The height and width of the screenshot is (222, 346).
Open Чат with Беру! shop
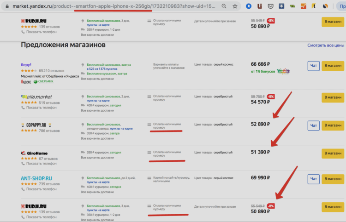tap(314, 66)
